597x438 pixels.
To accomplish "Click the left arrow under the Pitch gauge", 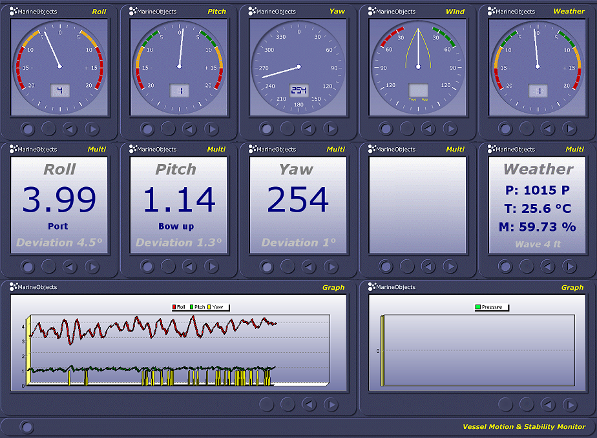I will point(189,129).
